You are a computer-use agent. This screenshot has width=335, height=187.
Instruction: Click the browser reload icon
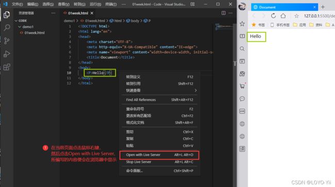coord(273,16)
